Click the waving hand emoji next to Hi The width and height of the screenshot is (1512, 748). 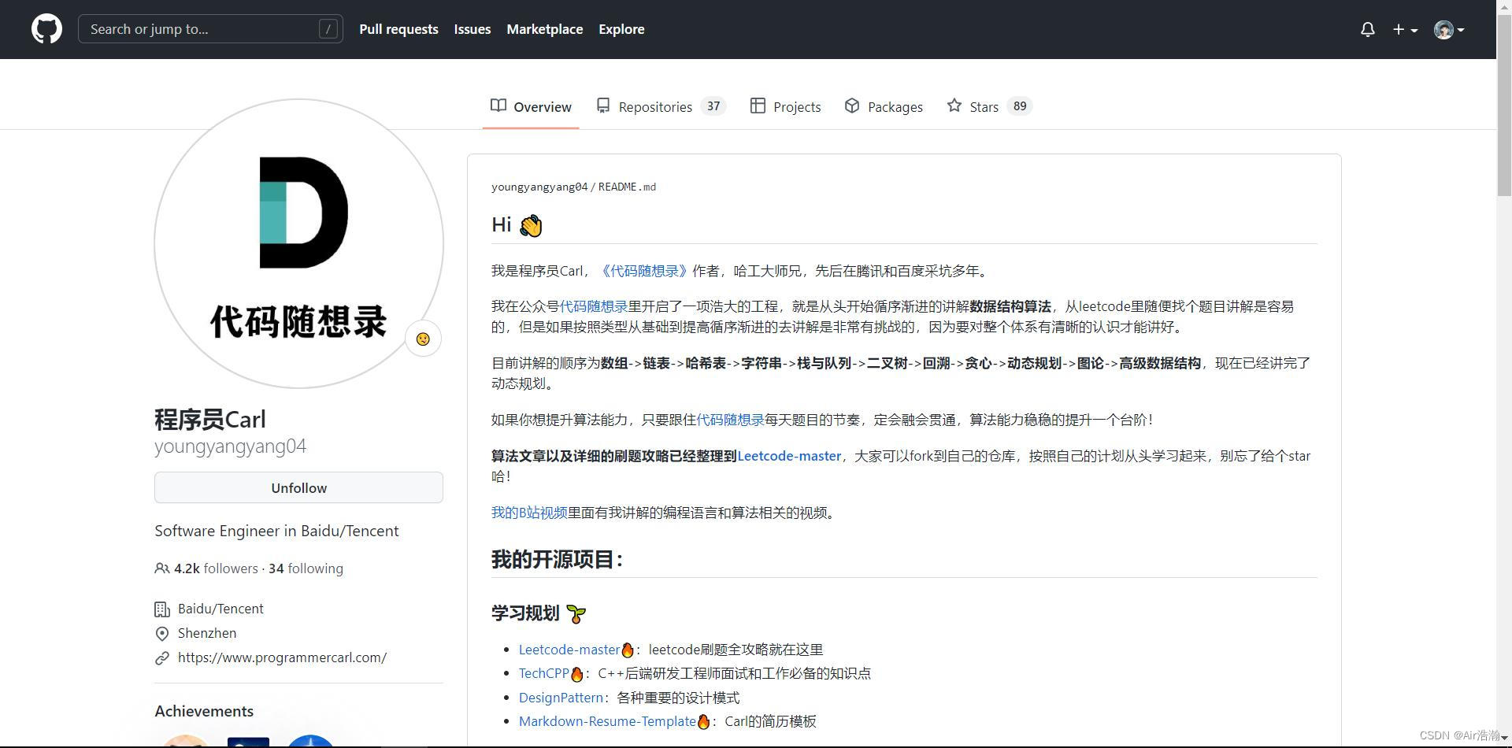(x=531, y=226)
